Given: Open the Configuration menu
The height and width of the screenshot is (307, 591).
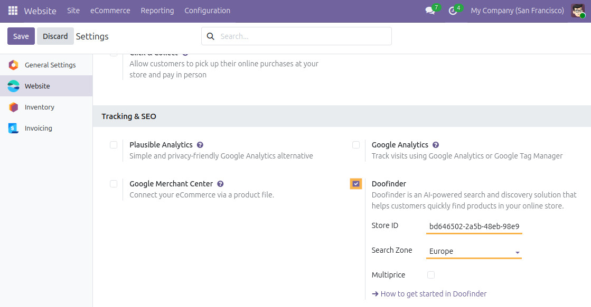Looking at the screenshot, I should tap(208, 11).
